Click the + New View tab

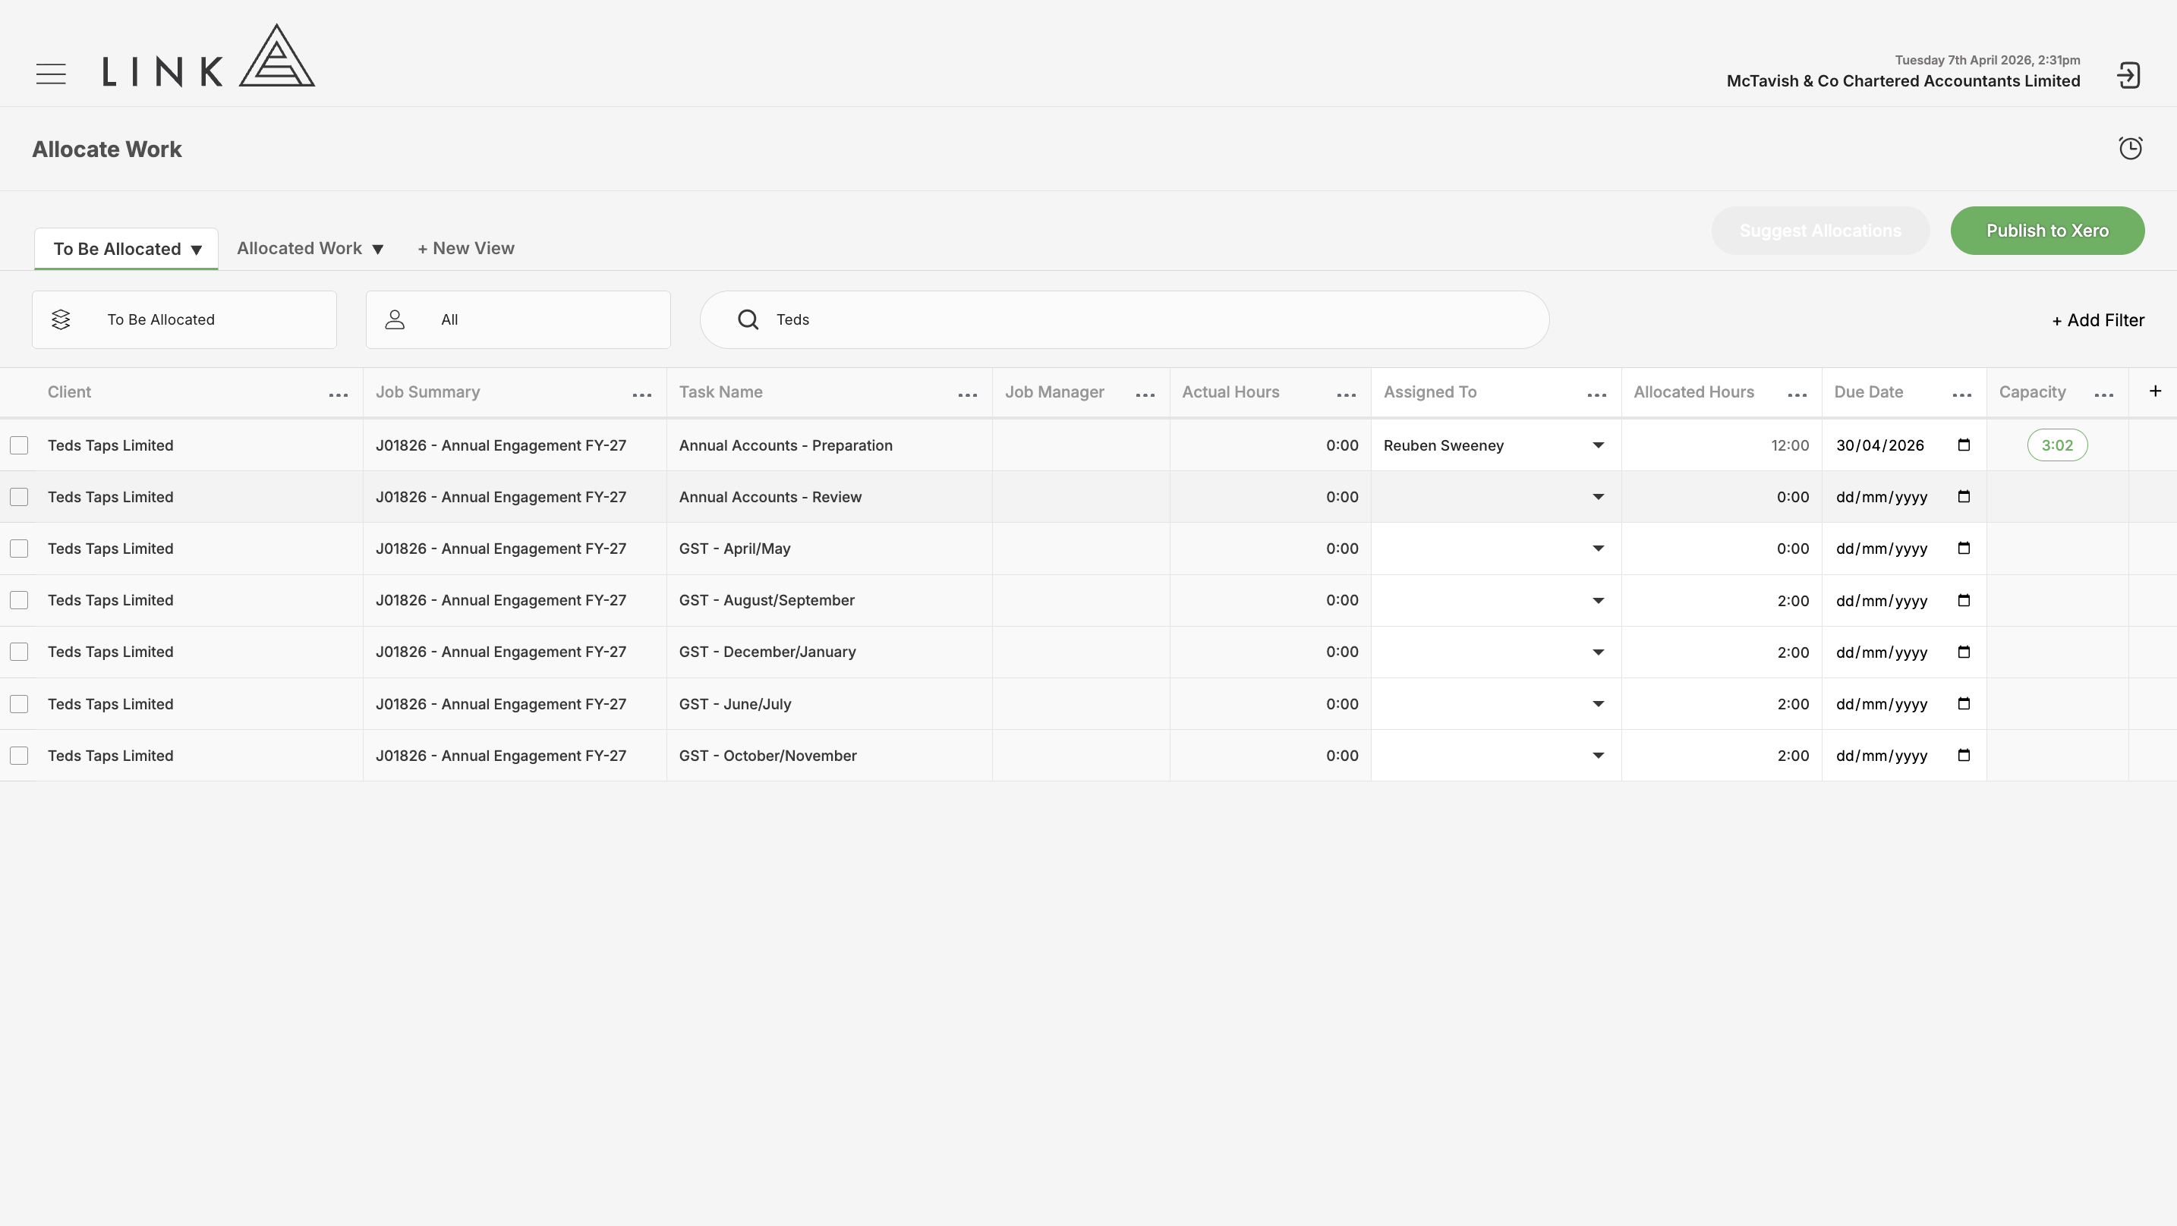465,248
